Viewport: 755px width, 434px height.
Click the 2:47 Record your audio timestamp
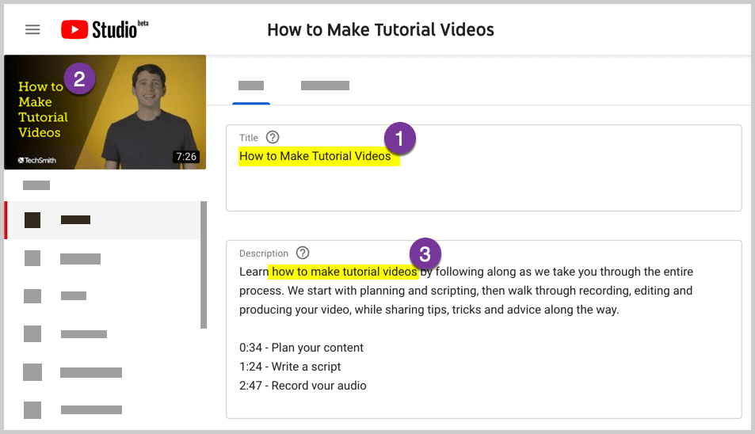pos(303,386)
